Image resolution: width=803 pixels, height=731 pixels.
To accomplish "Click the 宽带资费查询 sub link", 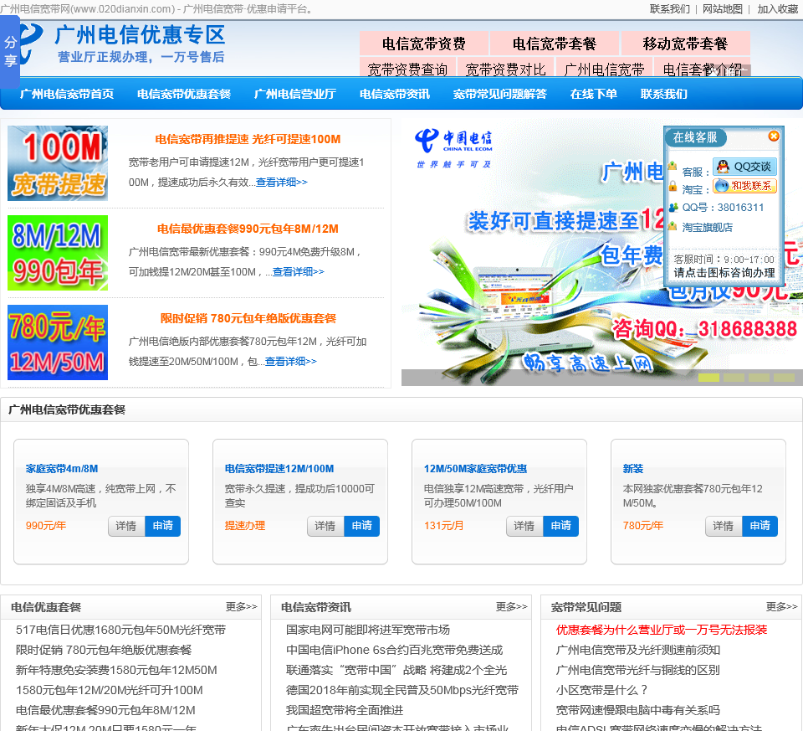I will click(407, 69).
